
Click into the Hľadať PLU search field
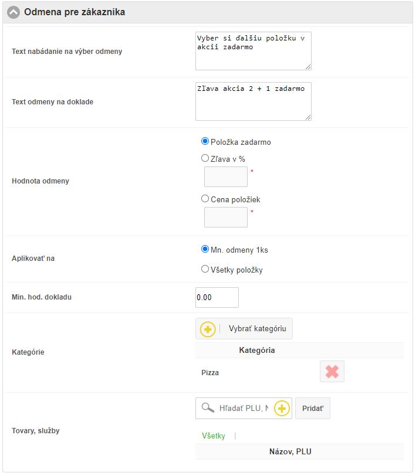pyautogui.click(x=243, y=408)
